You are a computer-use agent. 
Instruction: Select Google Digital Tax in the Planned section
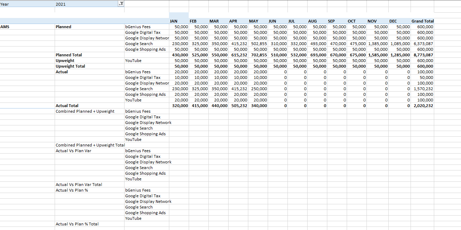(143, 32)
